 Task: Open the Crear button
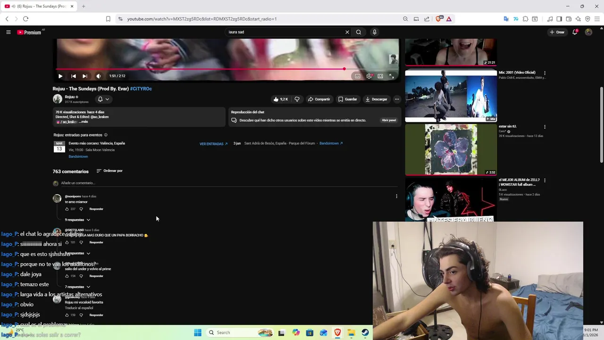point(557,32)
